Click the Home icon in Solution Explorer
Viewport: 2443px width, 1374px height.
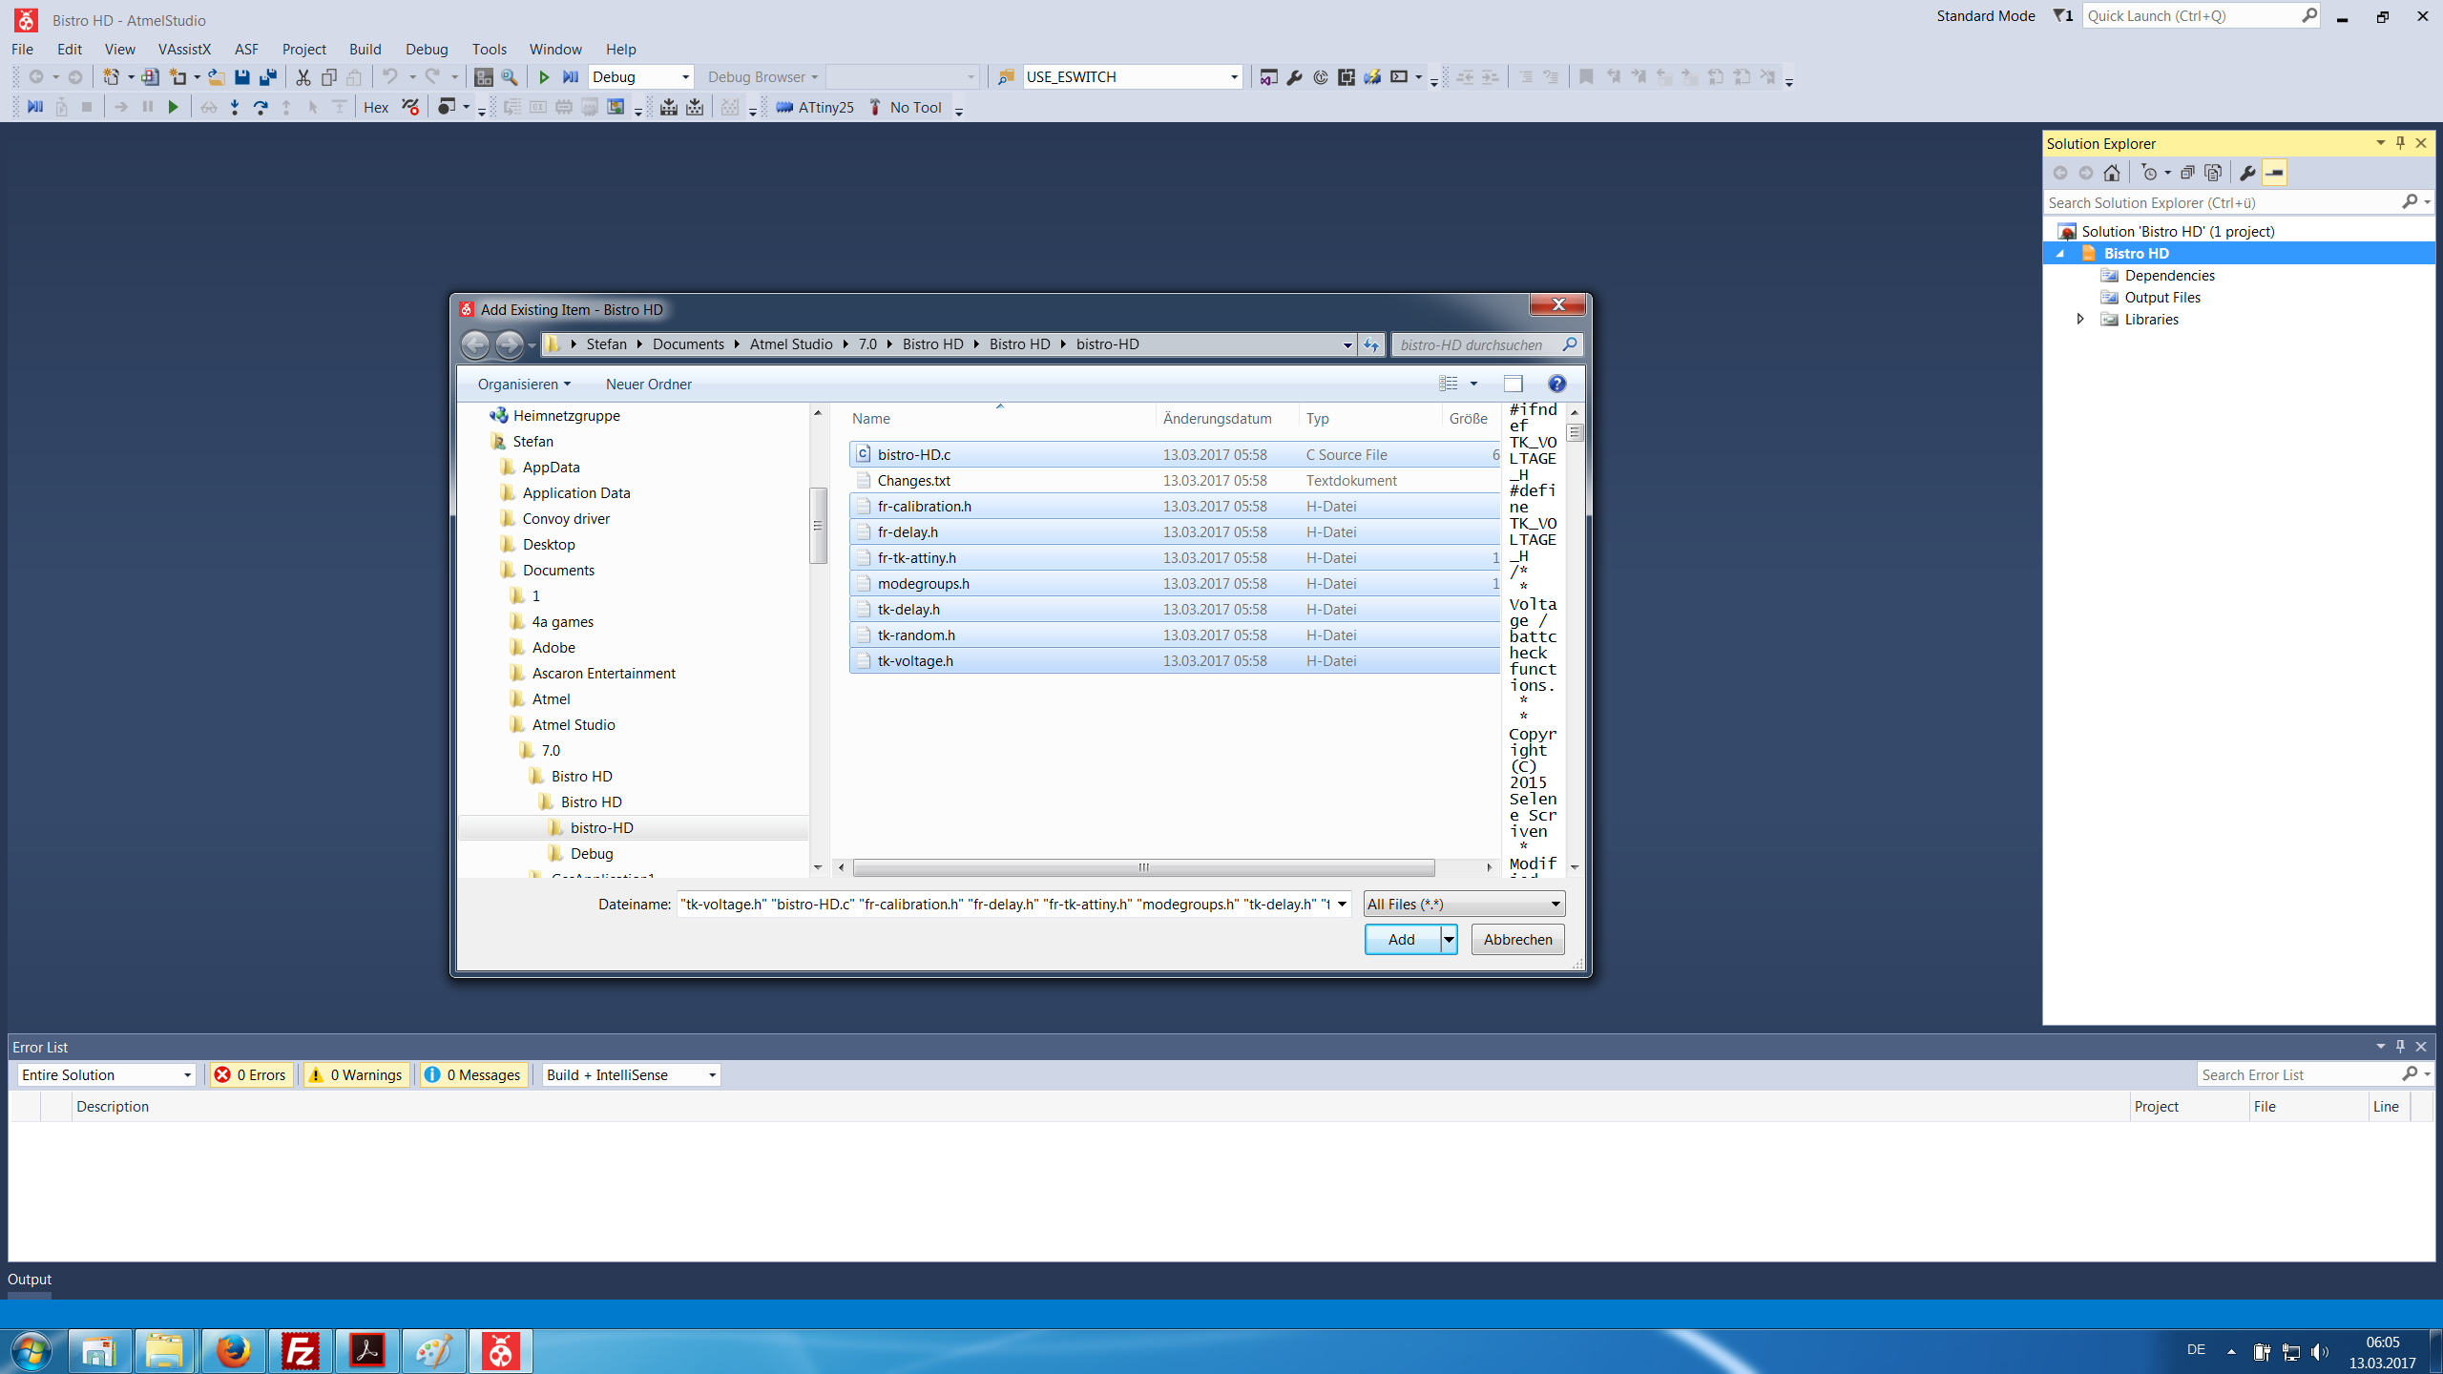point(2112,173)
